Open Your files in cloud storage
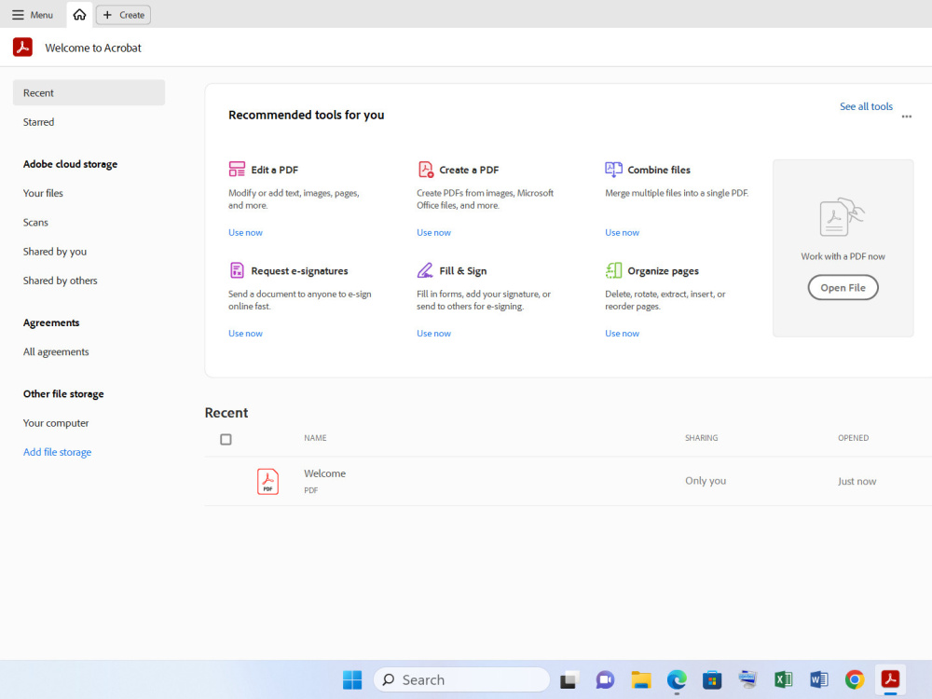Image resolution: width=932 pixels, height=699 pixels. (x=43, y=193)
